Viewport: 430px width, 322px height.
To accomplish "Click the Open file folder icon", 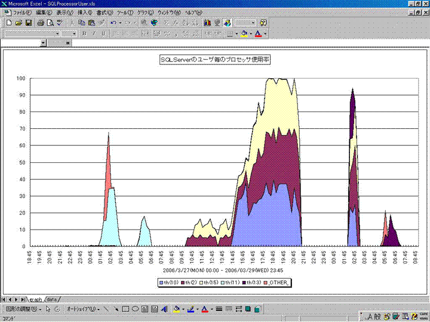I will pyautogui.click(x=19, y=23).
